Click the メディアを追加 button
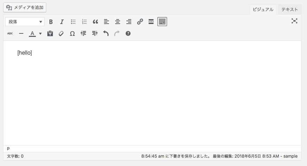307x166 pixels. coord(25,7)
